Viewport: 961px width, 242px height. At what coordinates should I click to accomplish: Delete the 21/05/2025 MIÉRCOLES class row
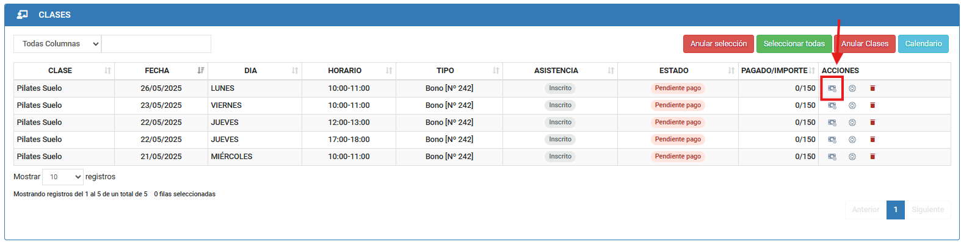coord(872,157)
